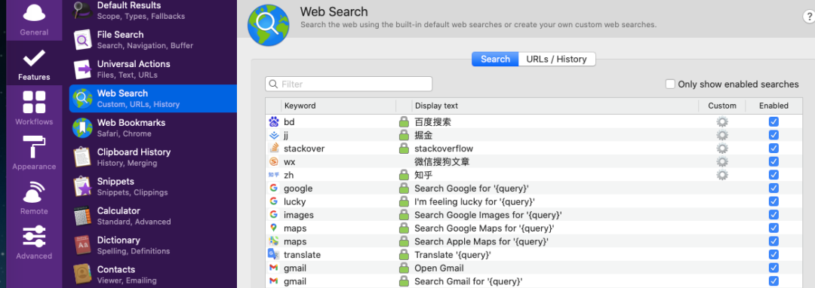
Task: Click into the Filter search field
Action: 349,84
